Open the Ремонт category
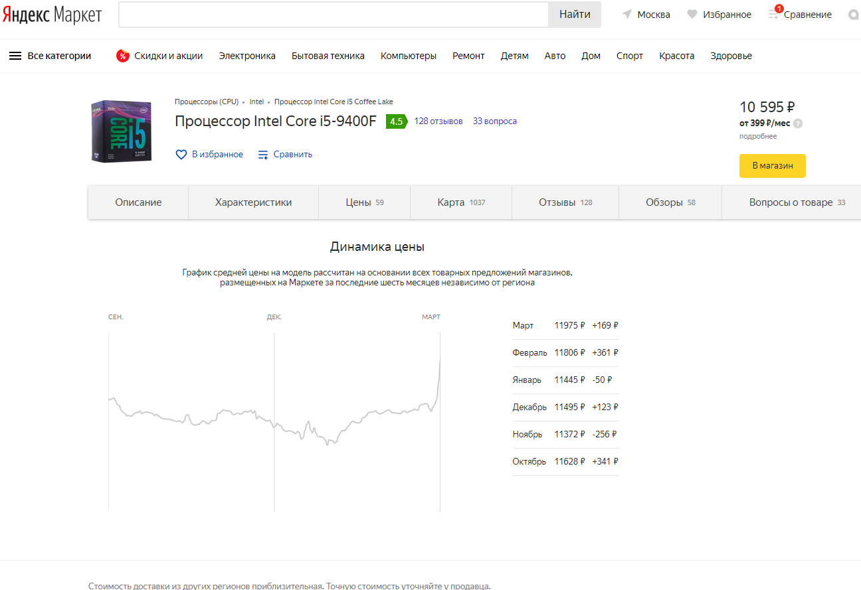The image size is (861, 590). (x=468, y=56)
